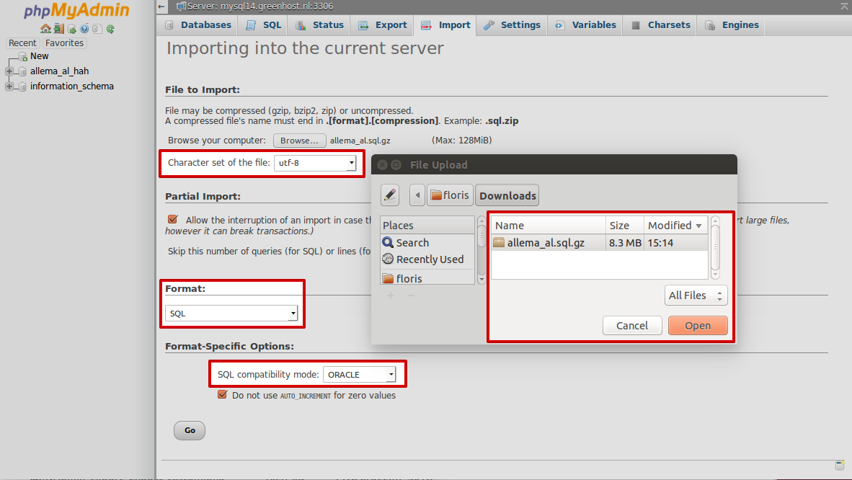Open the Export tab
The width and height of the screenshot is (852, 480).
click(383, 25)
